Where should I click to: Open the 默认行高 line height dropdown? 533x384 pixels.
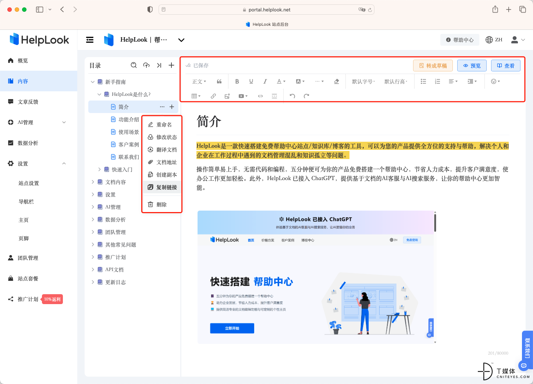click(x=396, y=81)
